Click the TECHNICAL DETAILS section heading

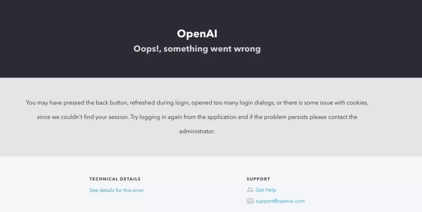115,179
